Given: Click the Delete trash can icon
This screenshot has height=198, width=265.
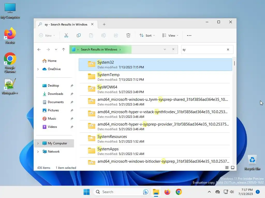Looking at the screenshot, I should [x=128, y=36].
